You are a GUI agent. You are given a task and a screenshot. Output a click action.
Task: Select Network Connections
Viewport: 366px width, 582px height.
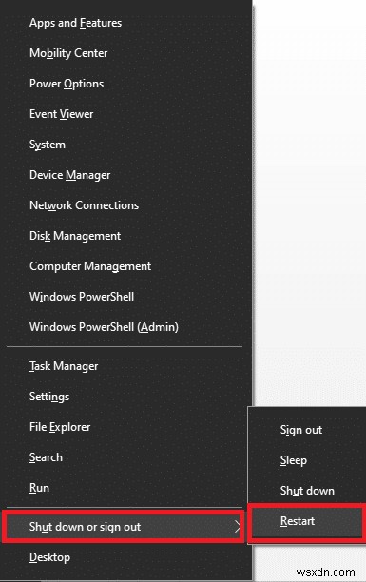tap(84, 205)
